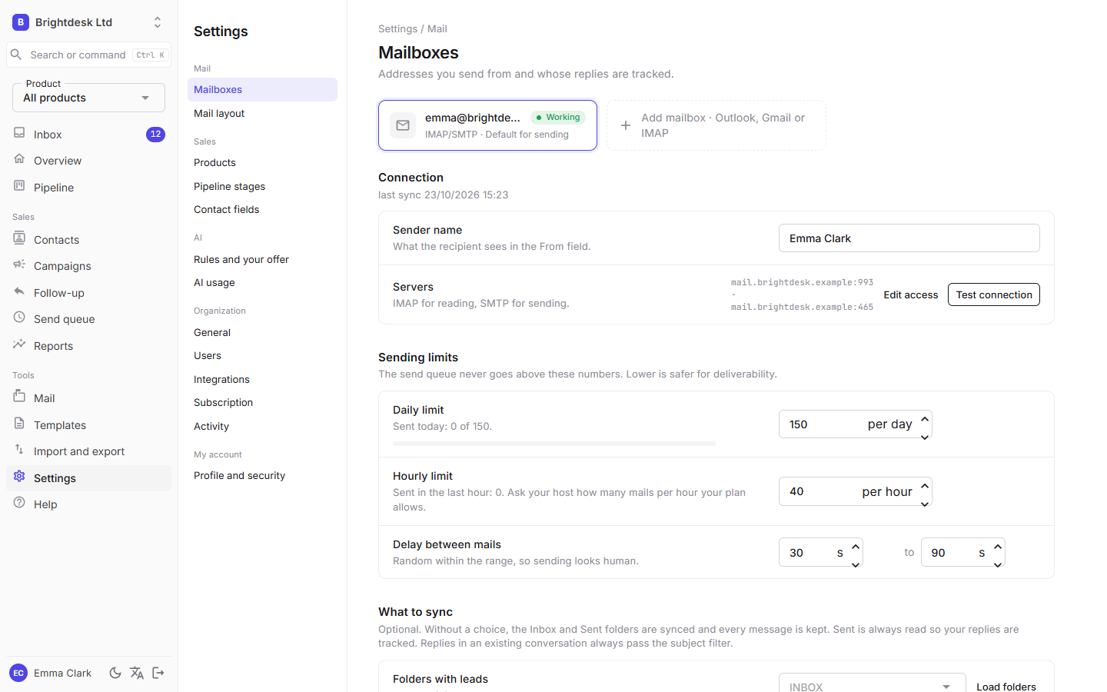Click the Sender name field
Image resolution: width=1107 pixels, height=692 pixels.
pyautogui.click(x=909, y=238)
